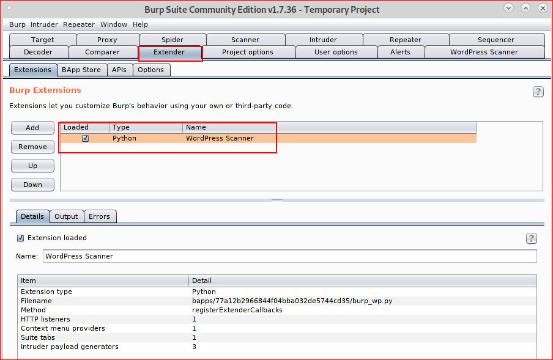Select the Details tab
553x360 pixels.
coord(32,216)
